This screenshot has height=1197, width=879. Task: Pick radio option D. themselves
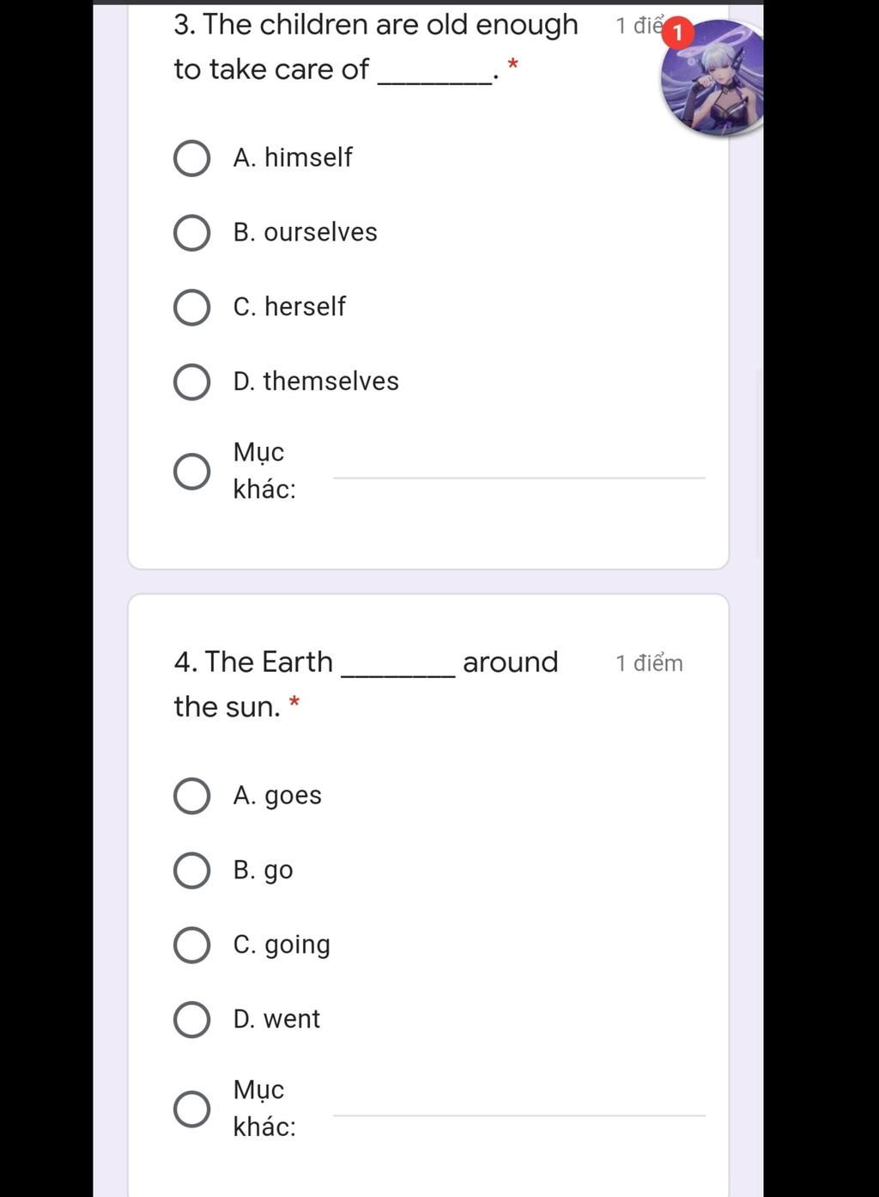pos(191,382)
